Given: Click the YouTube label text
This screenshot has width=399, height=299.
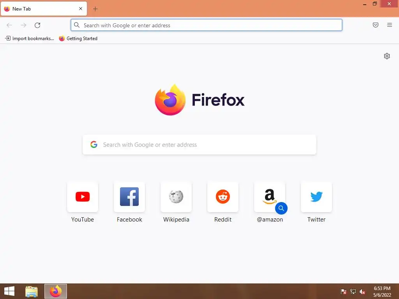Looking at the screenshot, I should click(83, 220).
